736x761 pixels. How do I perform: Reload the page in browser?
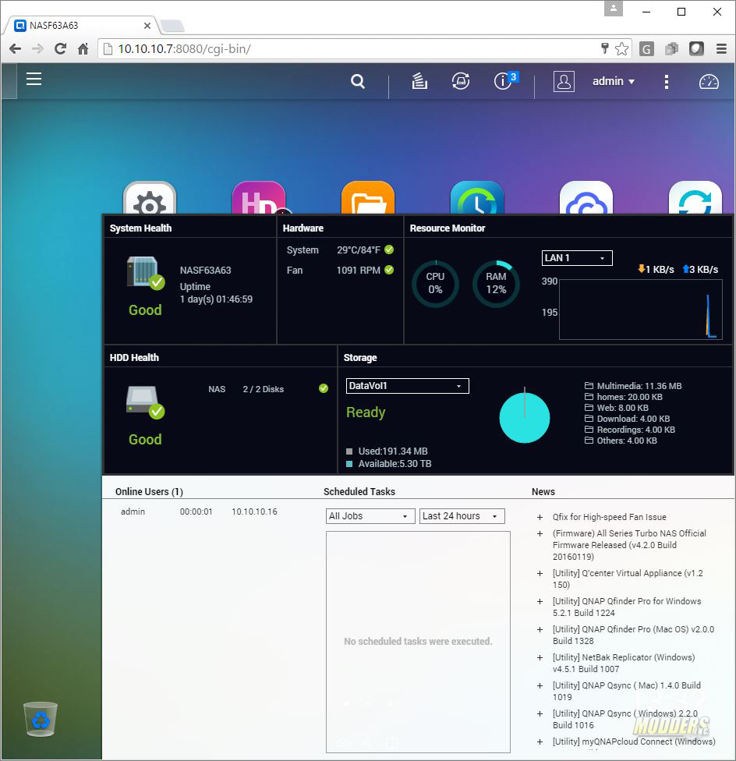tap(60, 48)
